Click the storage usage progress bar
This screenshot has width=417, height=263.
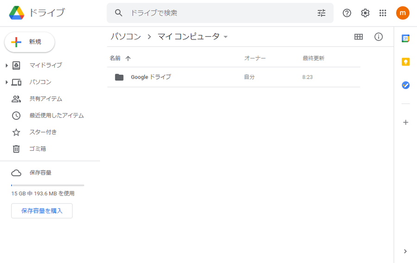pyautogui.click(x=48, y=185)
